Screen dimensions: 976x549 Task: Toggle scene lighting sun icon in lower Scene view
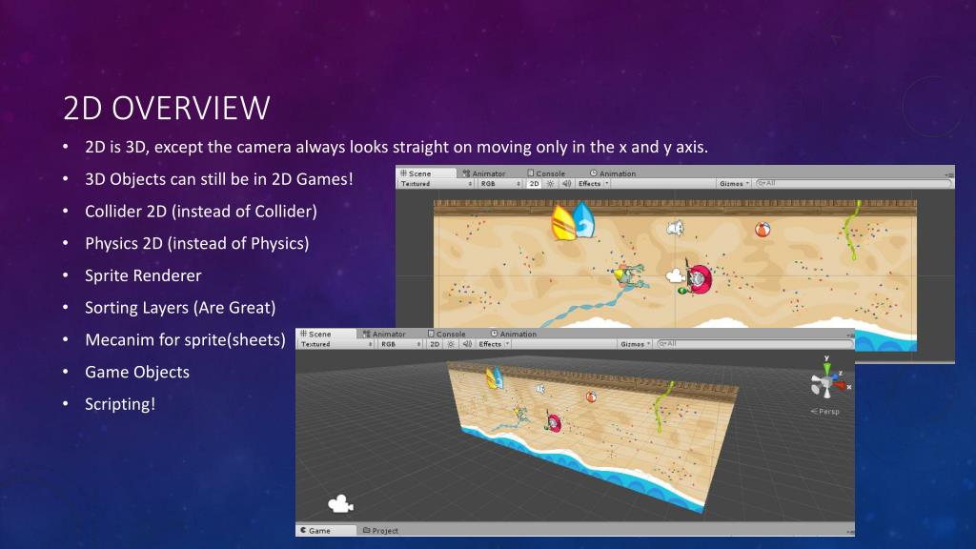[451, 344]
